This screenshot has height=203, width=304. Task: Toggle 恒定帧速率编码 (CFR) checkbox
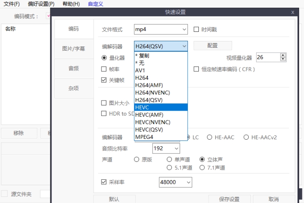click(196, 69)
